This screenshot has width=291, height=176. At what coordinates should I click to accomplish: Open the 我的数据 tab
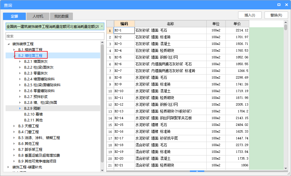click(61, 16)
